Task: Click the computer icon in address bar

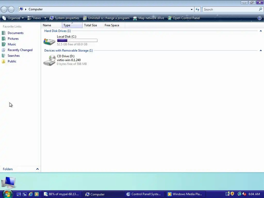Action: coord(21,9)
